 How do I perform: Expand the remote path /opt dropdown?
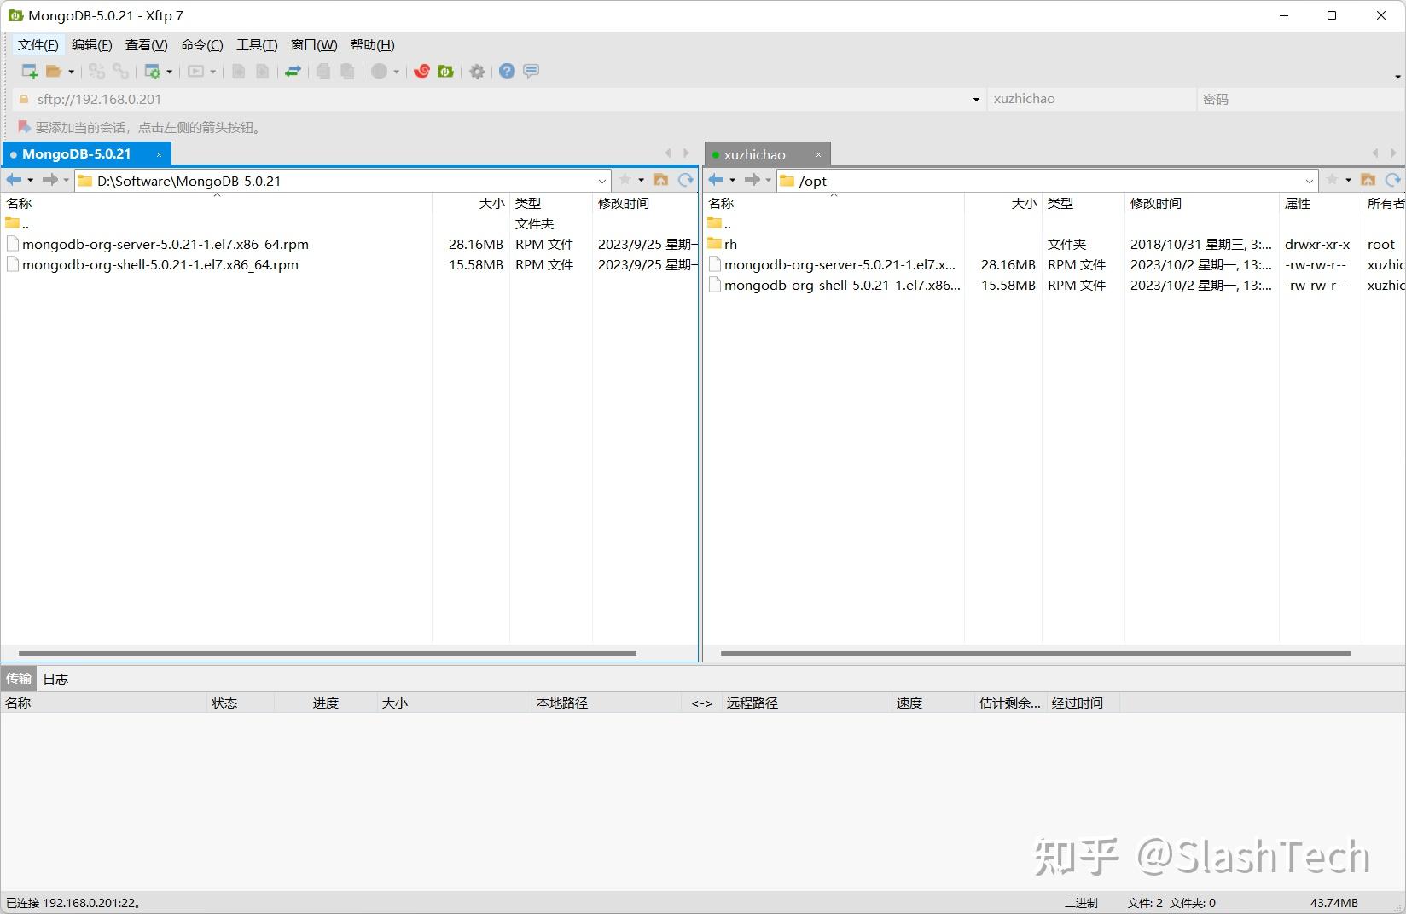[1310, 181]
